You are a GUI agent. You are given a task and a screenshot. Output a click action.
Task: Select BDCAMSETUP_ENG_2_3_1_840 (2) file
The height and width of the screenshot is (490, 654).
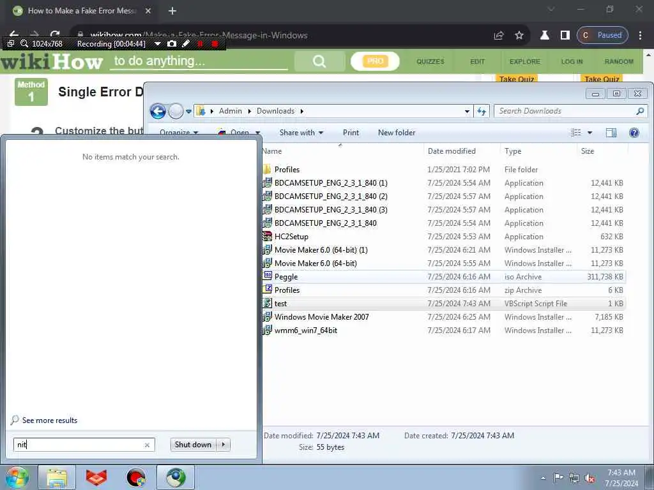tap(331, 197)
